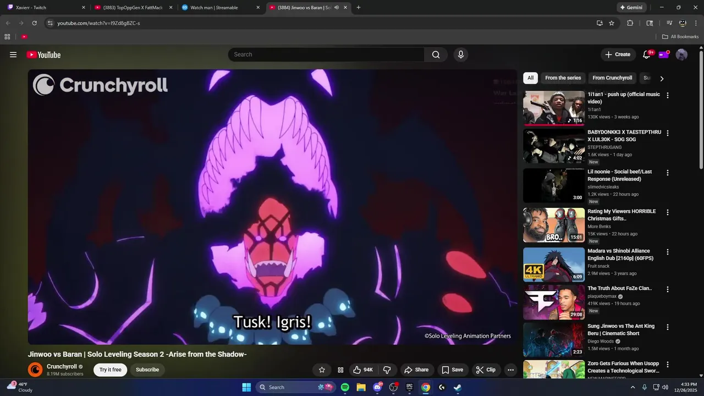The height and width of the screenshot is (396, 704).
Task: Open view site information icon in address bar
Action: point(50,23)
